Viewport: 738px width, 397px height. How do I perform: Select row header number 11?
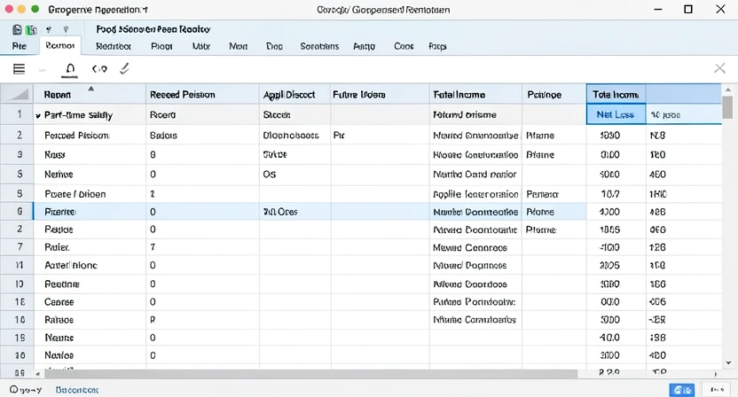pos(17,265)
